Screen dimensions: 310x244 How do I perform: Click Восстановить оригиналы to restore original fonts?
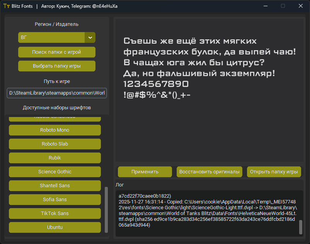click(209, 171)
